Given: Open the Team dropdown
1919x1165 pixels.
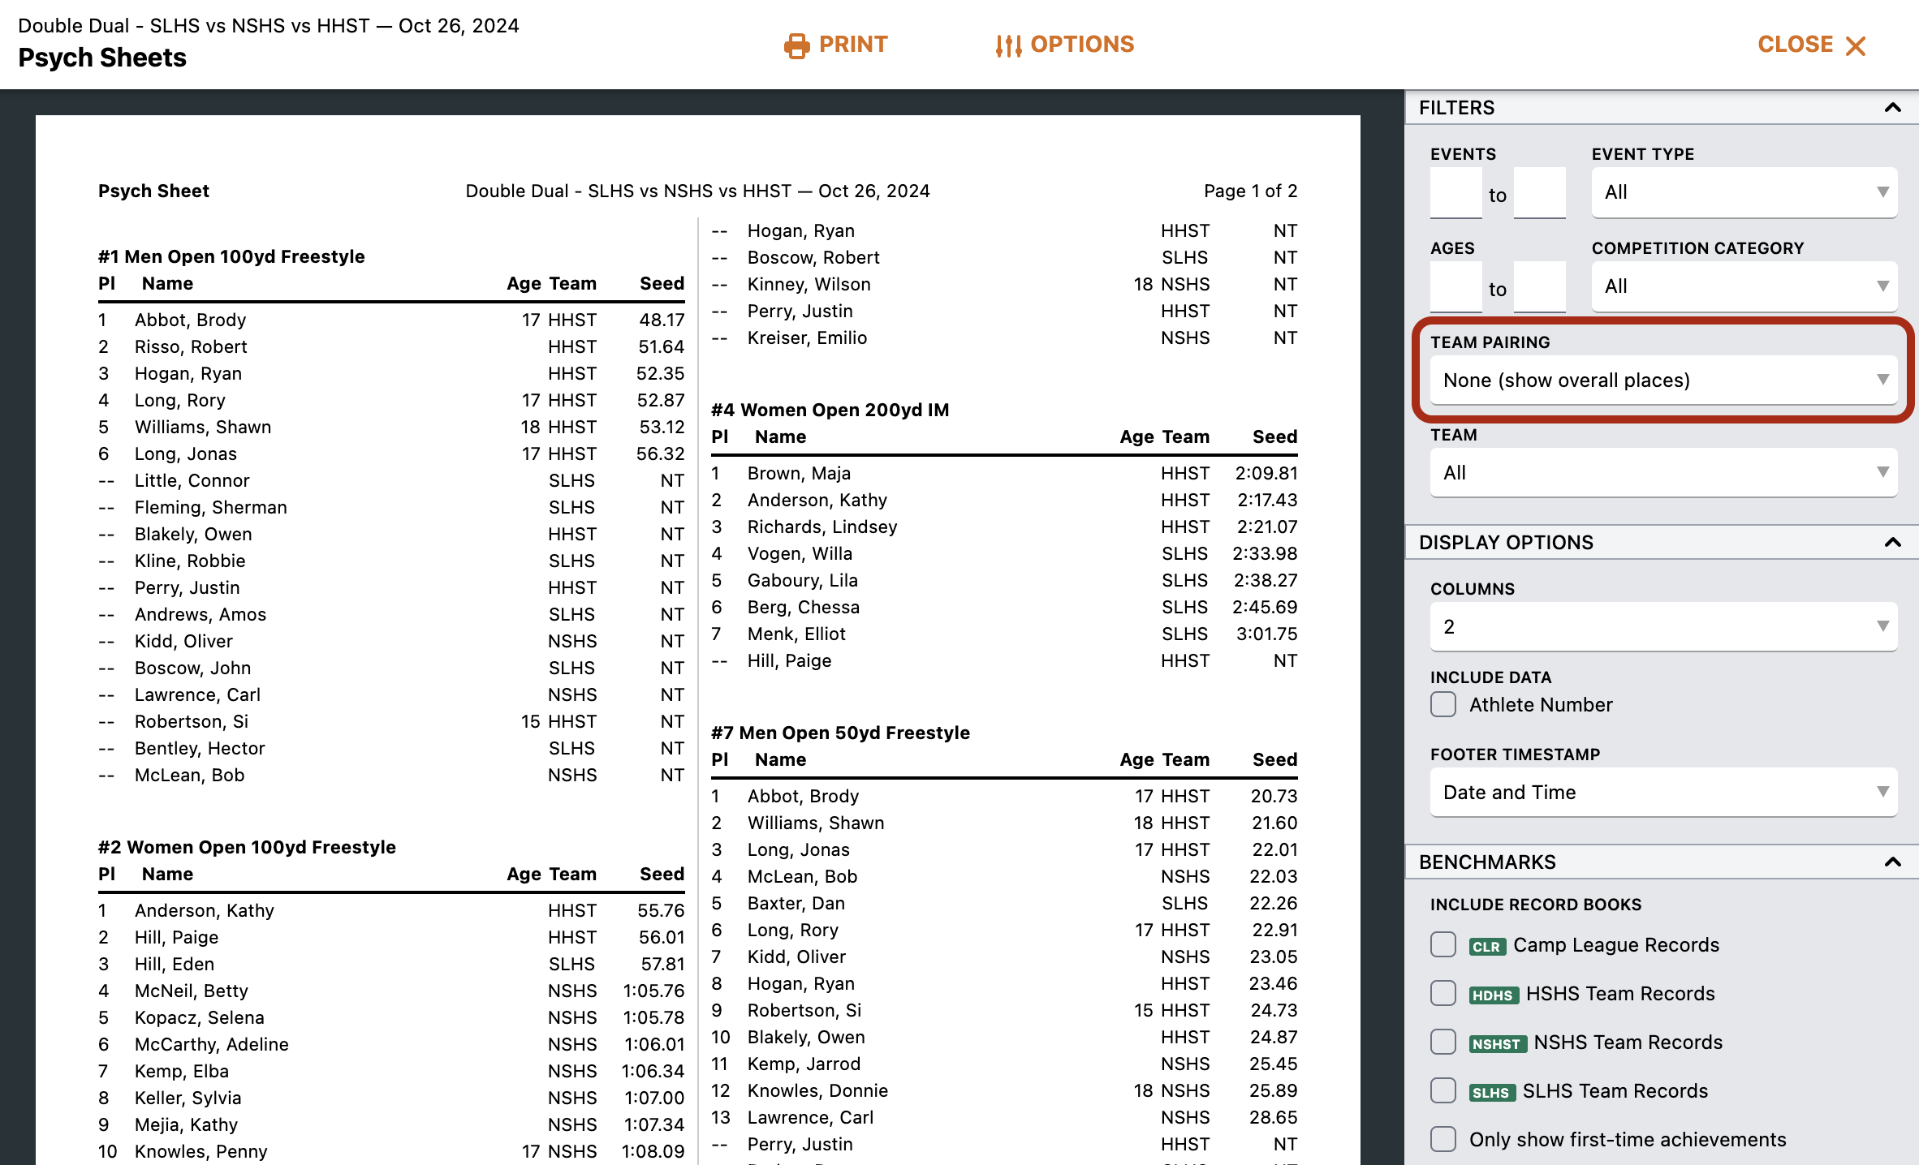Looking at the screenshot, I should coord(1663,472).
